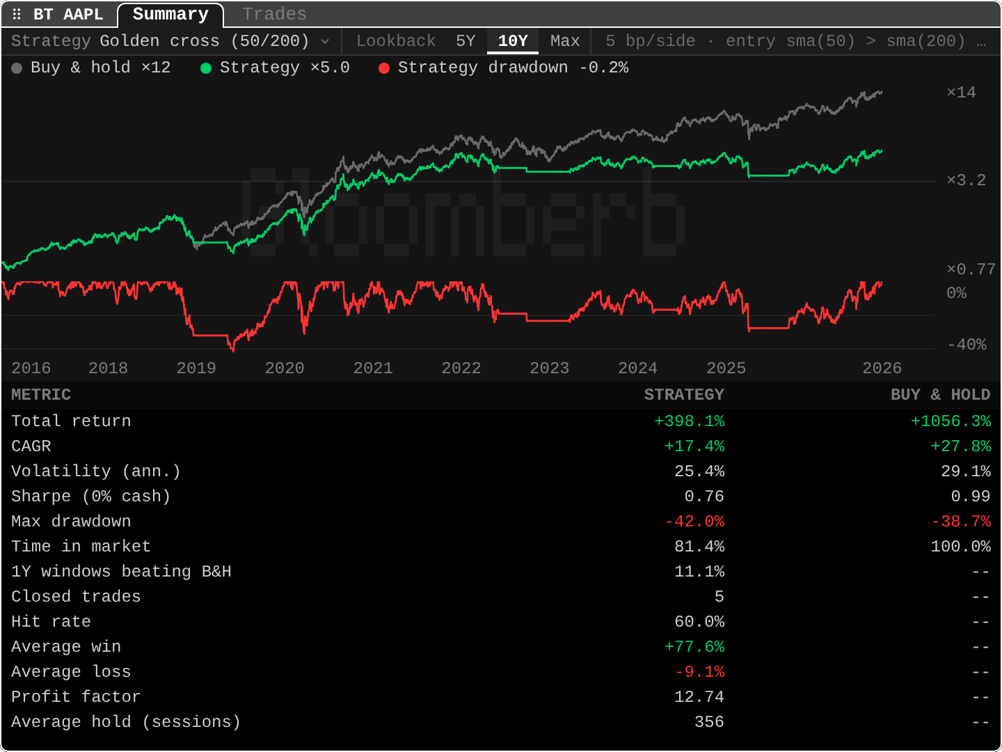Click the STRATEGY column header
The height and width of the screenshot is (752, 1002).
coord(684,395)
